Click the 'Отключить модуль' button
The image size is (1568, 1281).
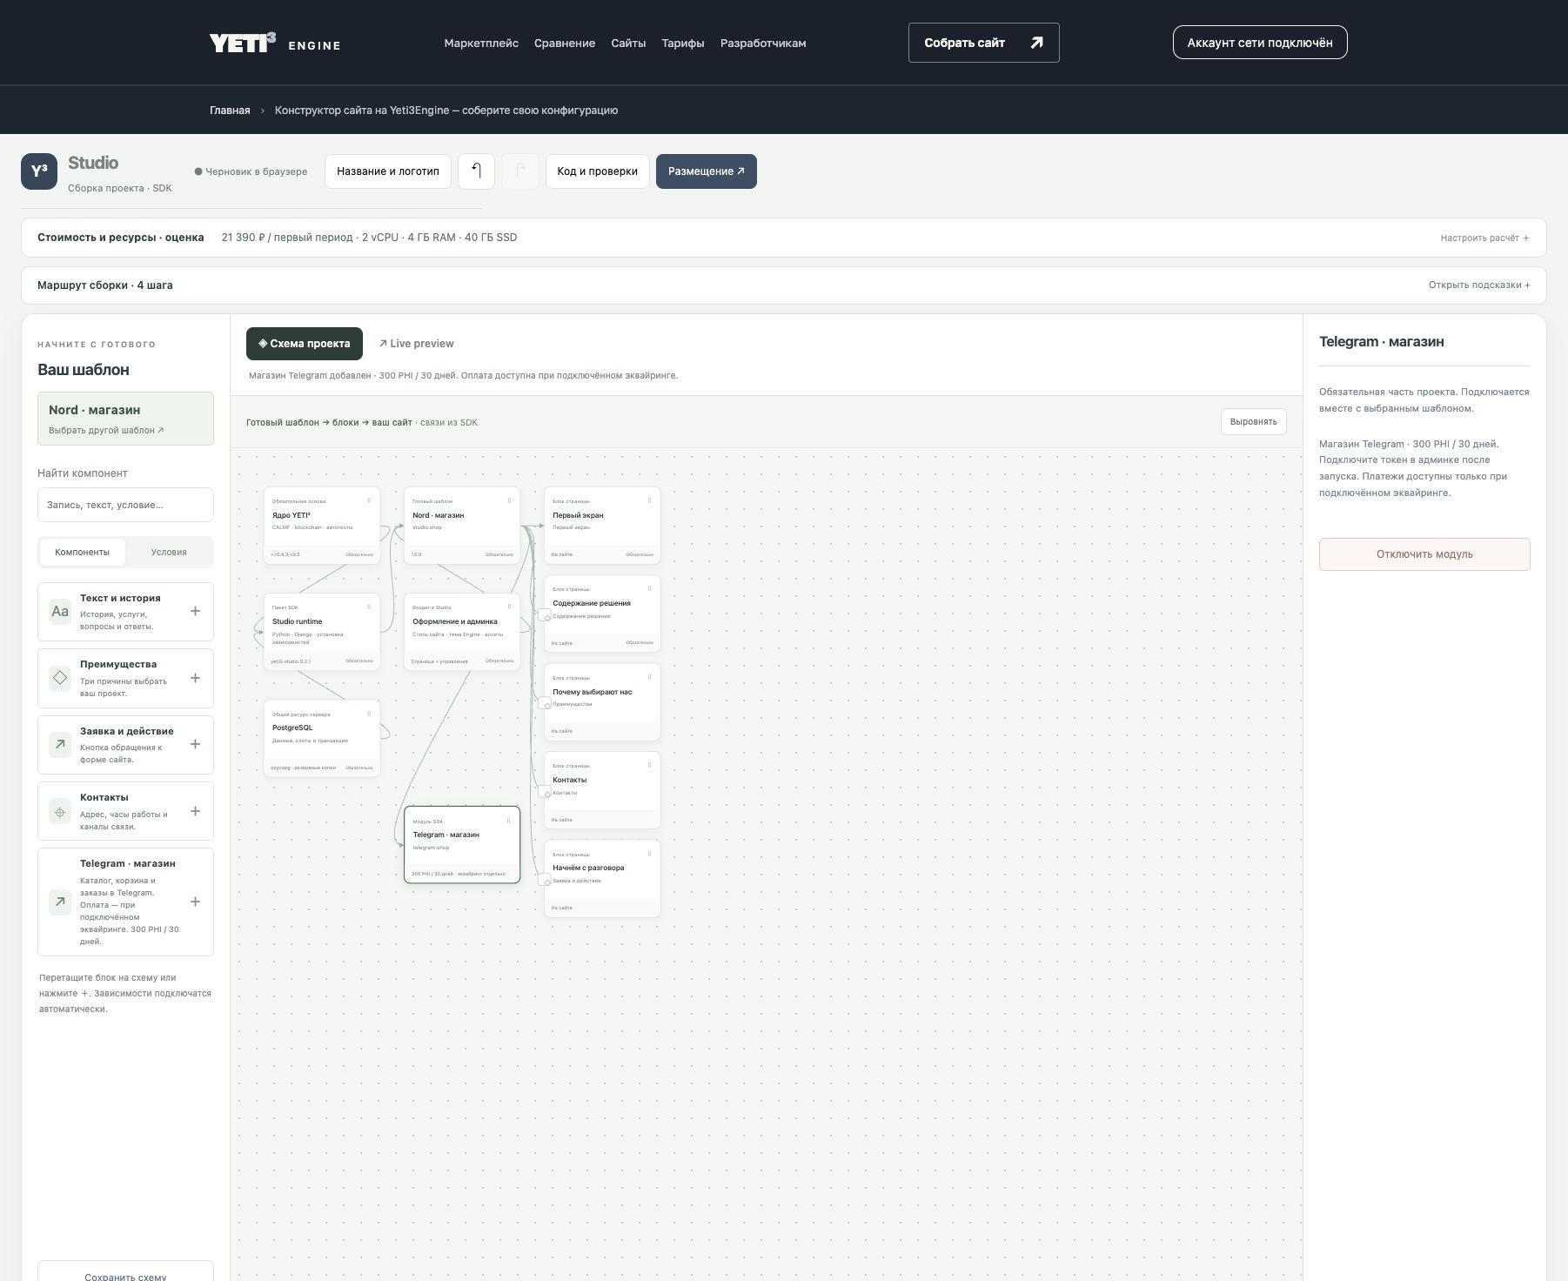click(x=1424, y=554)
